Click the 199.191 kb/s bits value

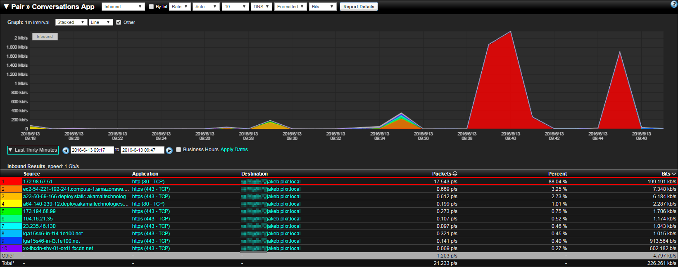[x=662, y=182]
